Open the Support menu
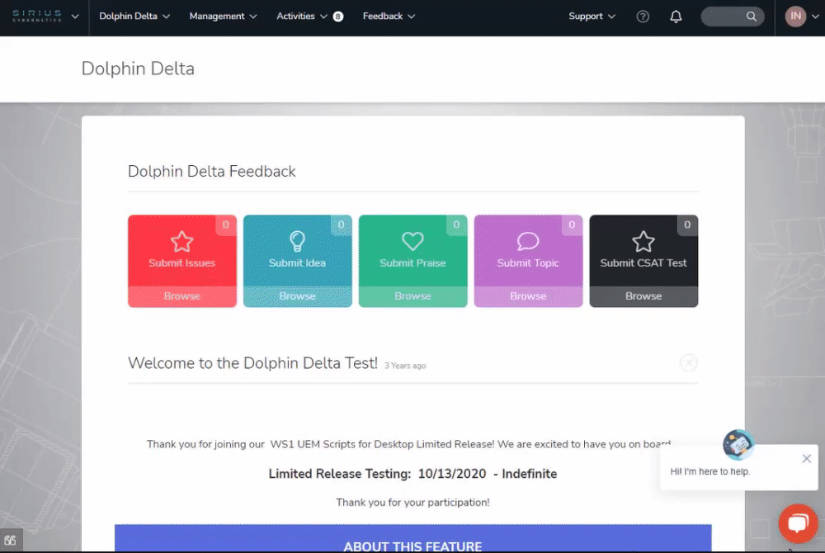This screenshot has height=553, width=825. [x=592, y=17]
